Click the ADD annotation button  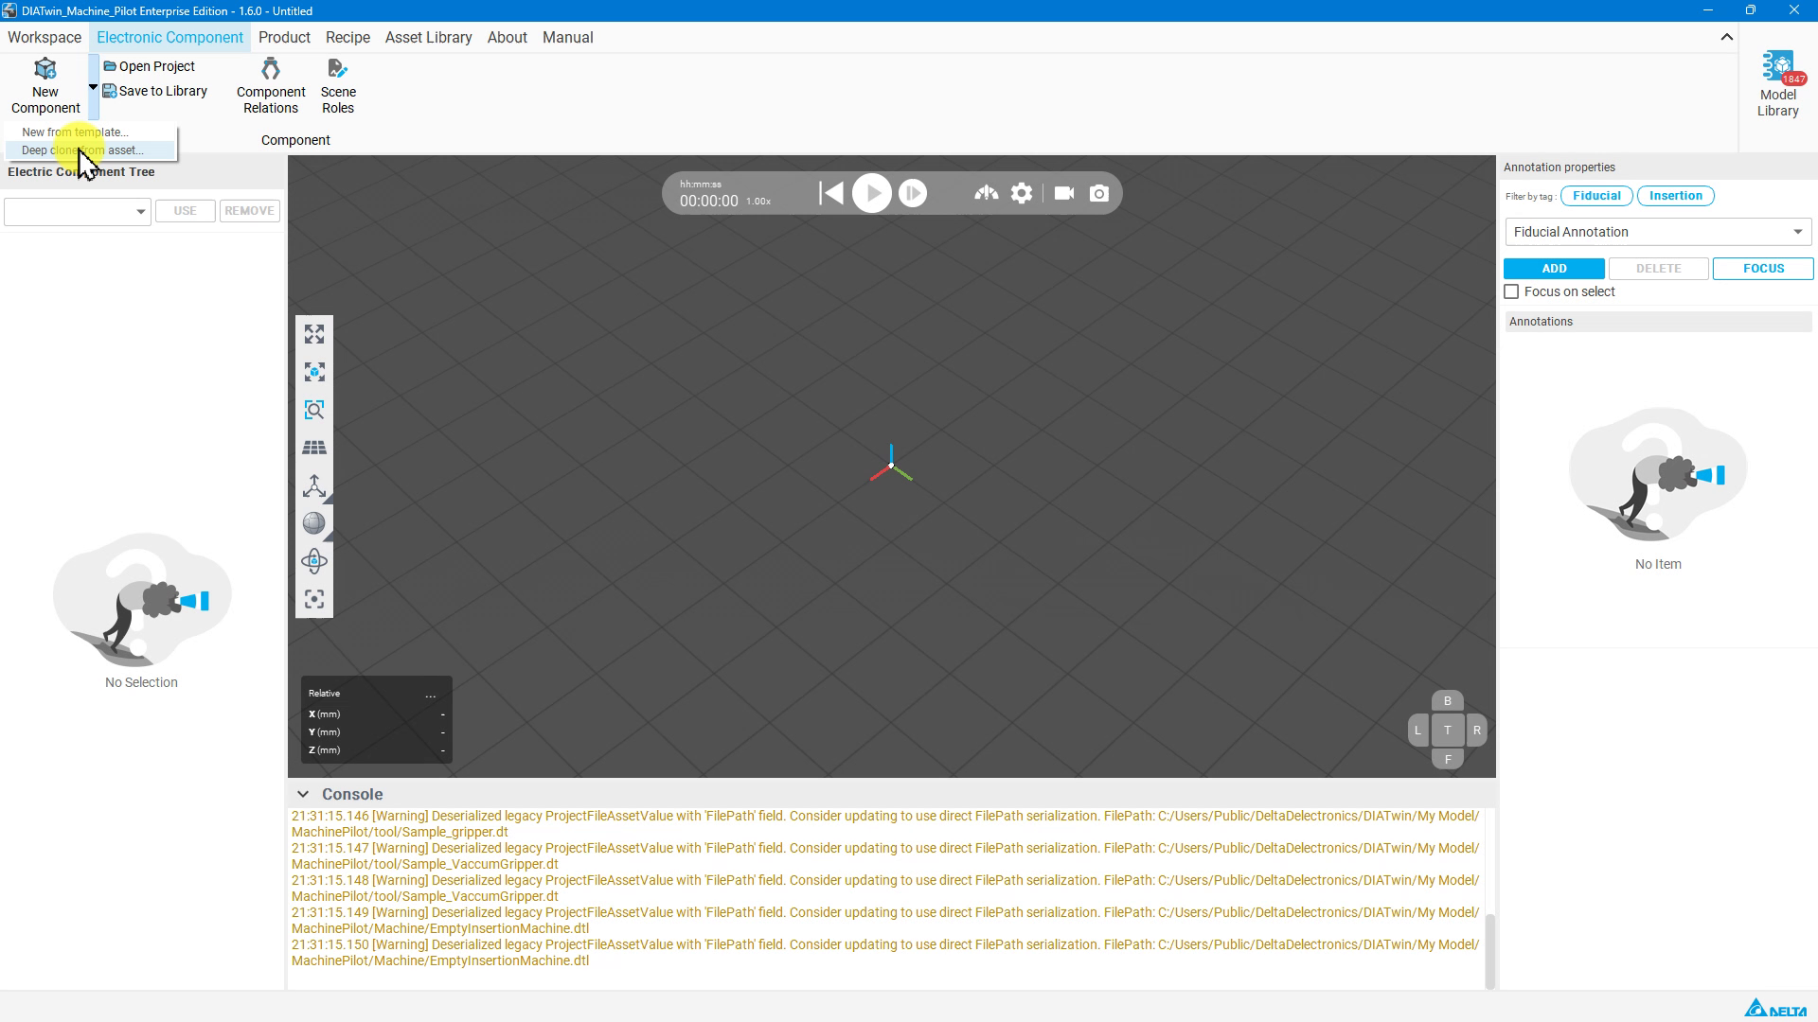click(x=1554, y=269)
